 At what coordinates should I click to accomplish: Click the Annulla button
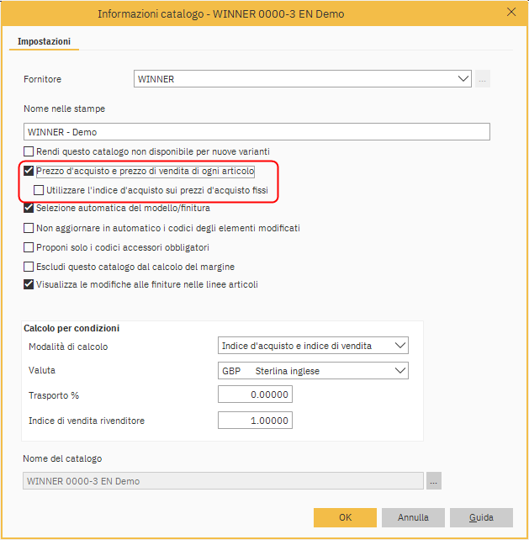point(413,517)
